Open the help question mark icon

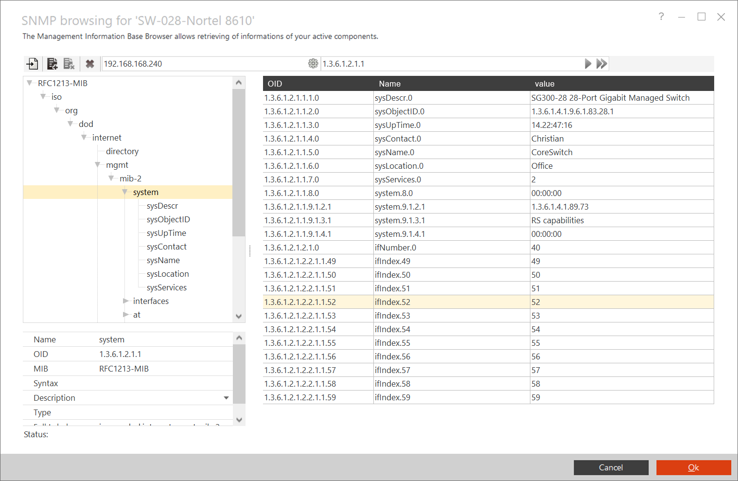click(x=661, y=17)
